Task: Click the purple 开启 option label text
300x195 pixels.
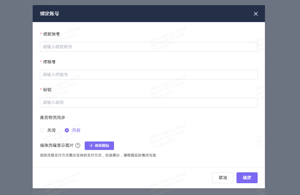Action: (x=76, y=130)
